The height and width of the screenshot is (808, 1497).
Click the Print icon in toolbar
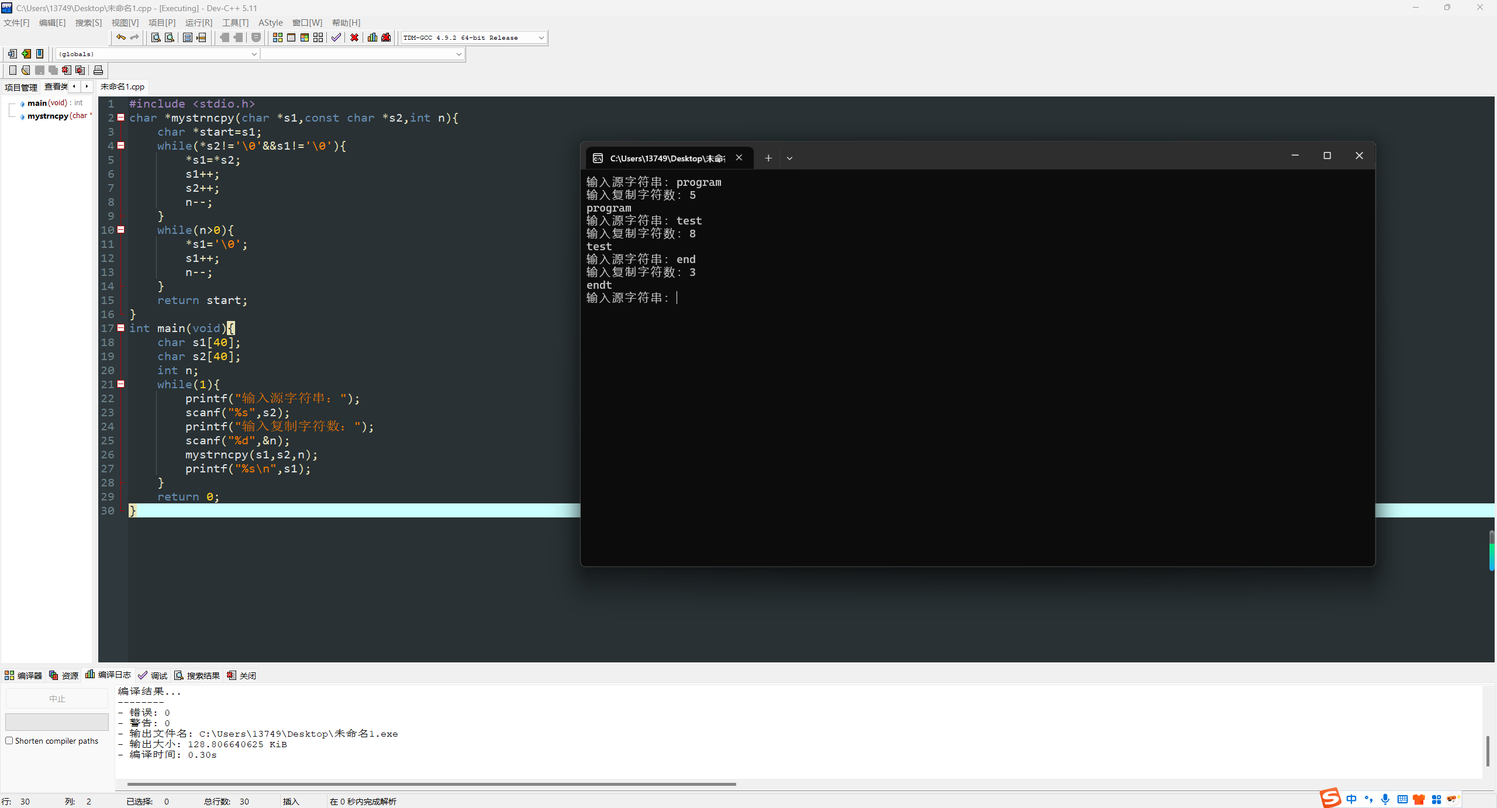click(98, 70)
